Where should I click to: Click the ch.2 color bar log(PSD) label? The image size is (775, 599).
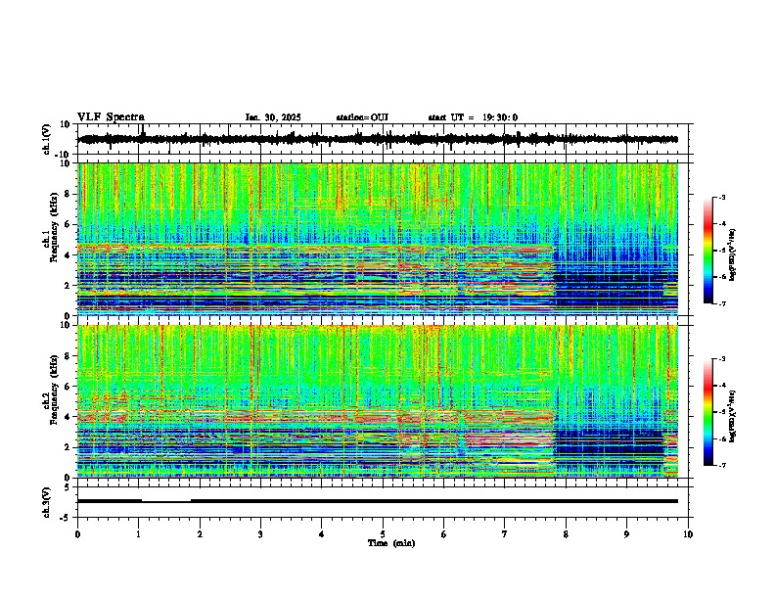(732, 416)
